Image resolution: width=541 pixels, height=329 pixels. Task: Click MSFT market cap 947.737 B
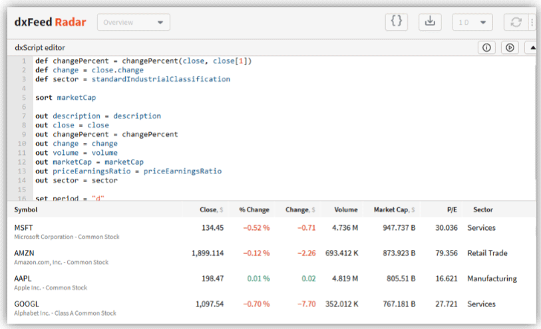click(x=399, y=228)
